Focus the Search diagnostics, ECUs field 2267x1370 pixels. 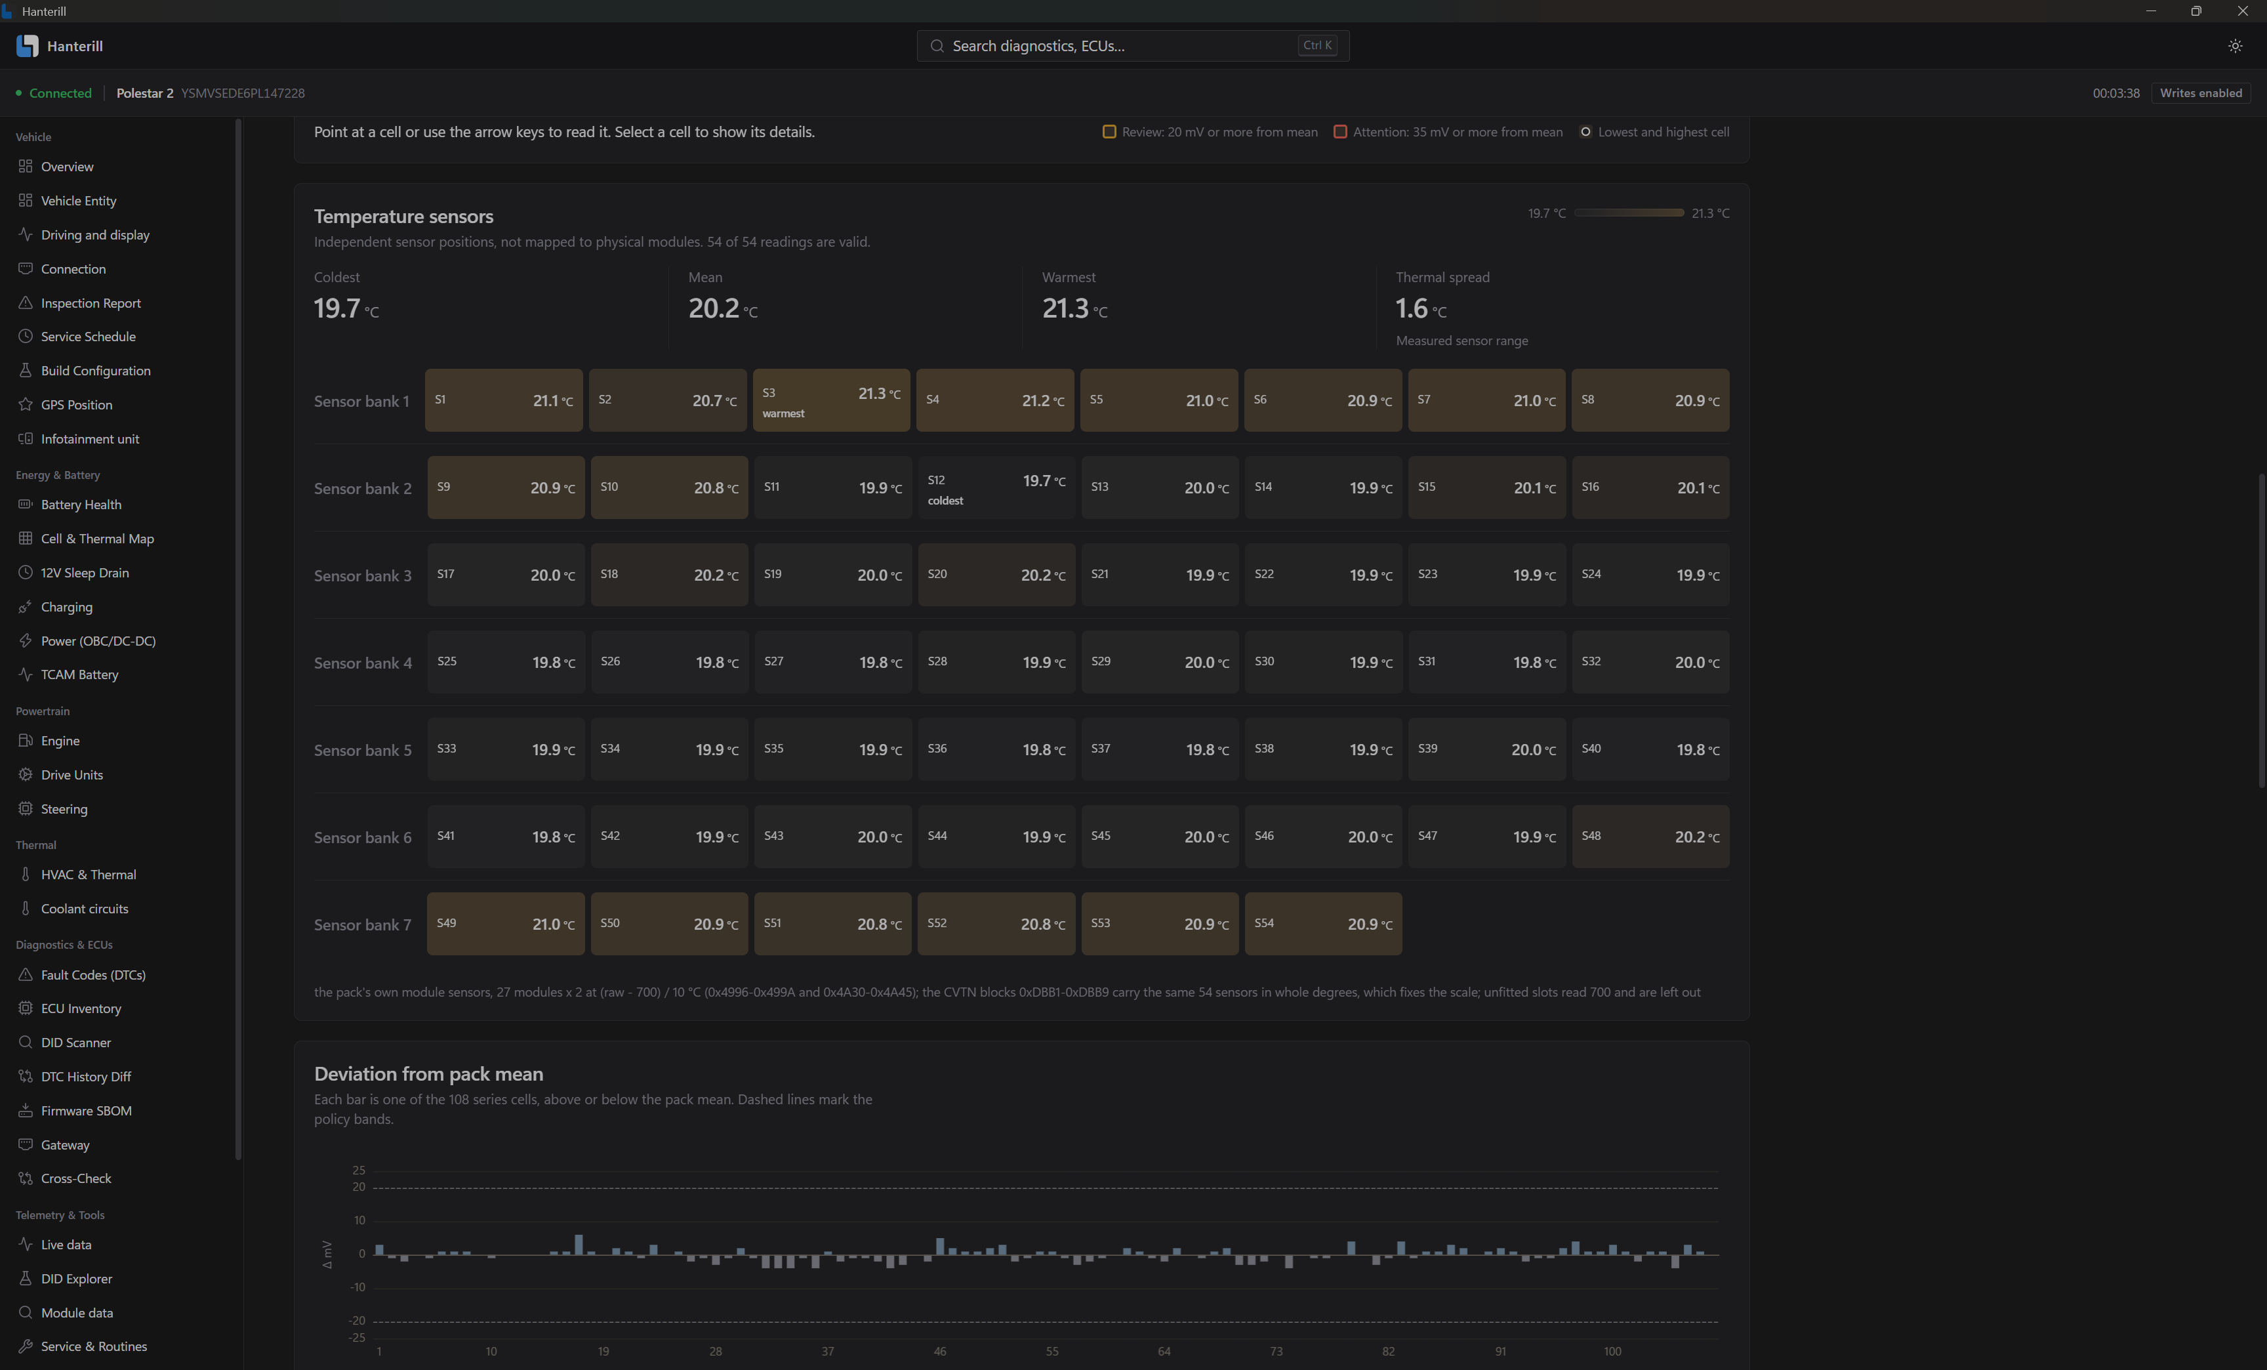pos(1133,46)
